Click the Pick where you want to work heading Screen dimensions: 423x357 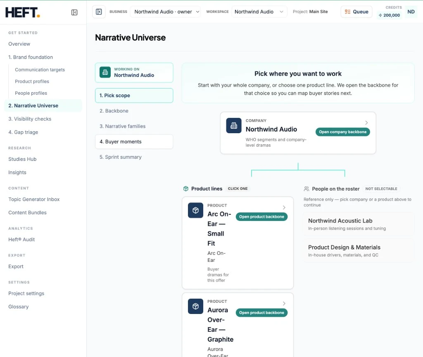(298, 74)
